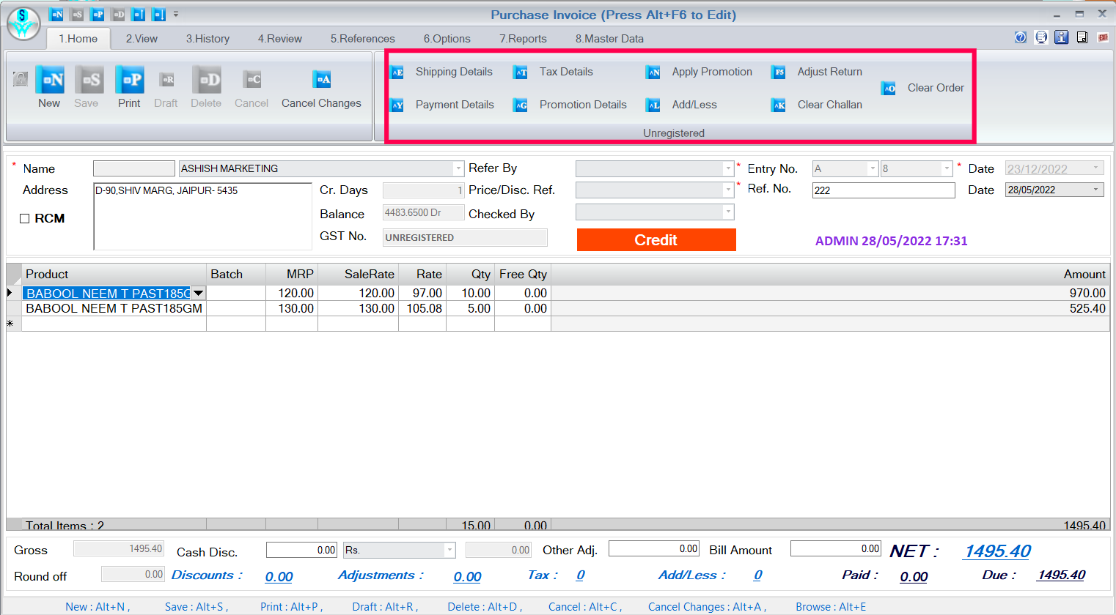This screenshot has width=1116, height=615.
Task: Click the Other Adj. amount field
Action: click(x=653, y=548)
